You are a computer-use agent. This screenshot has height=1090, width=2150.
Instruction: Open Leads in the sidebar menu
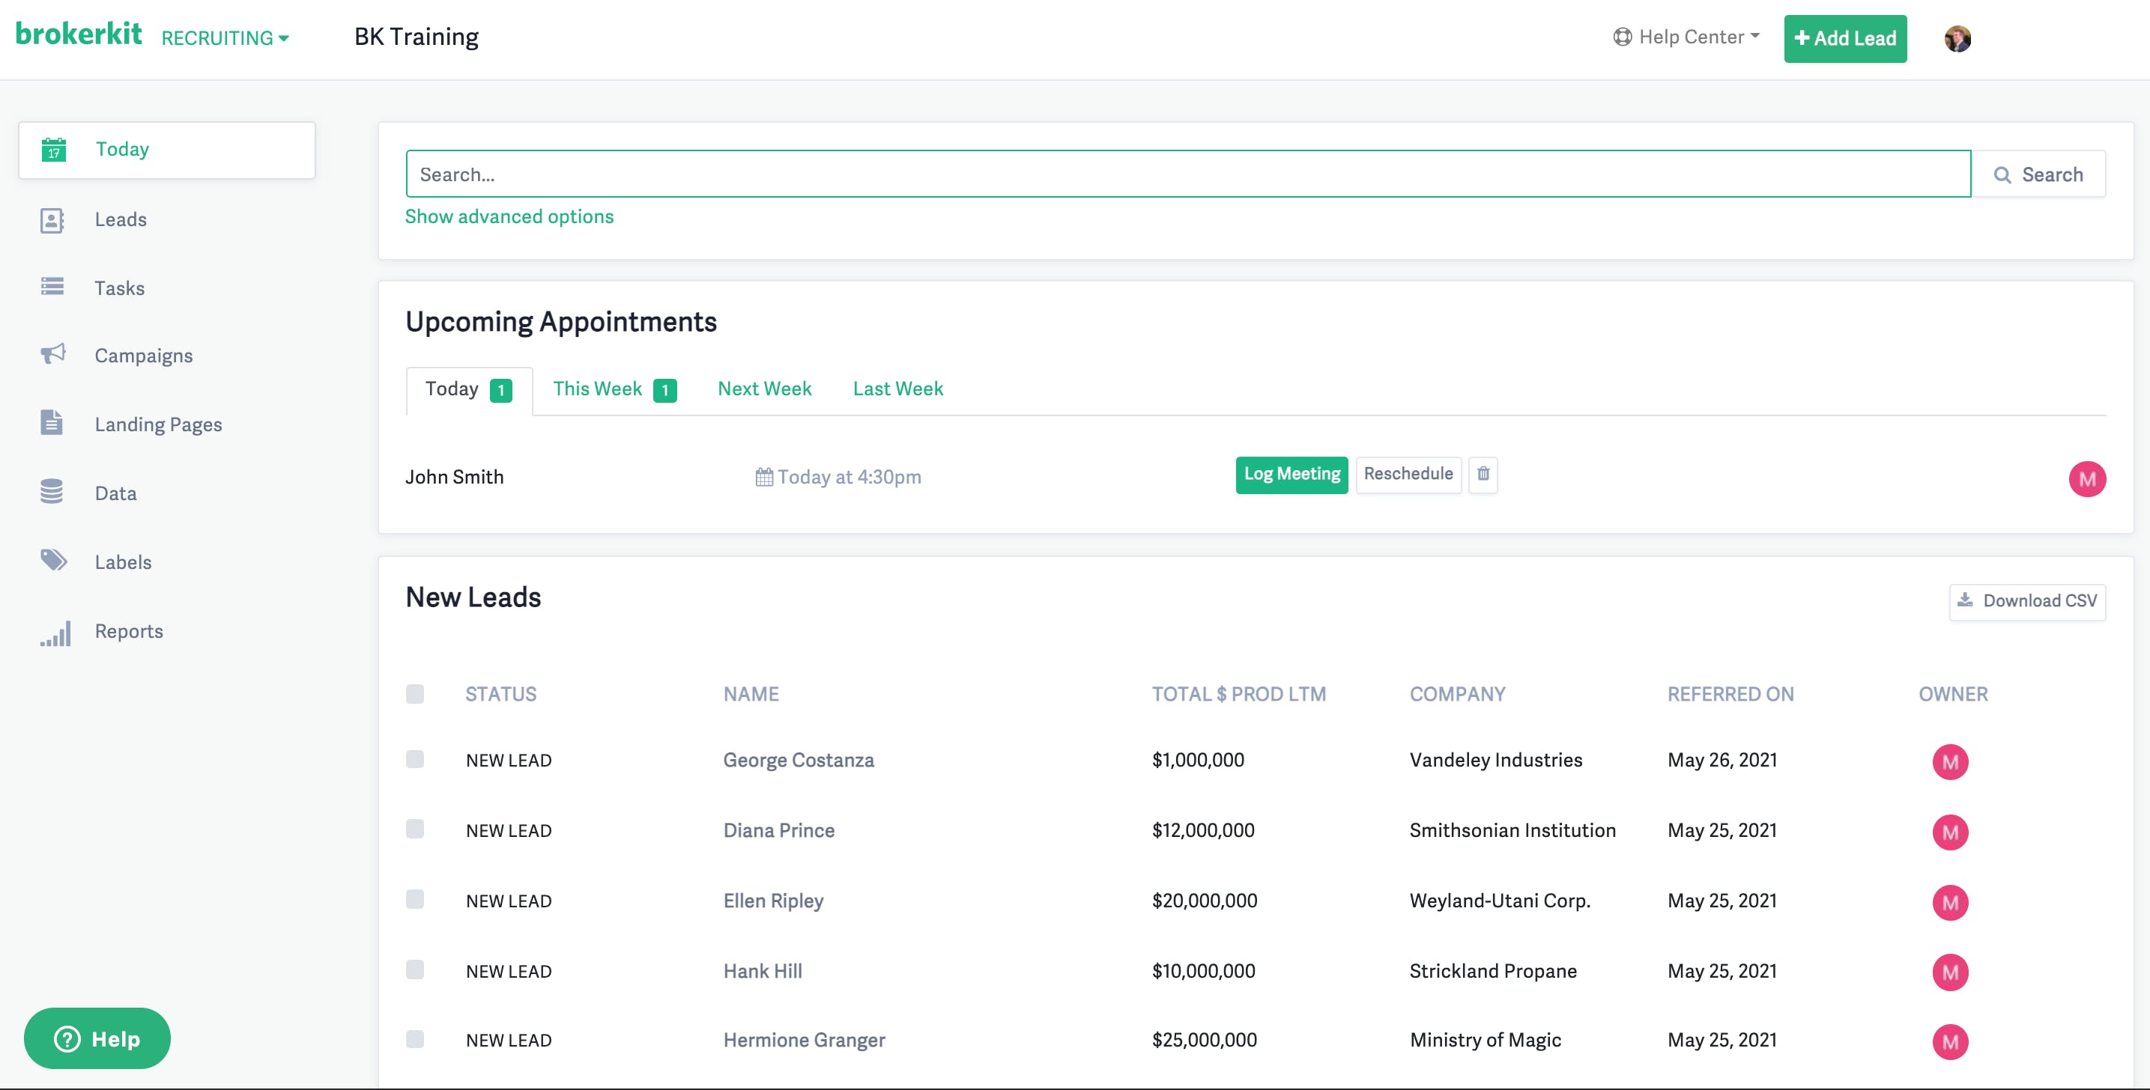click(121, 220)
